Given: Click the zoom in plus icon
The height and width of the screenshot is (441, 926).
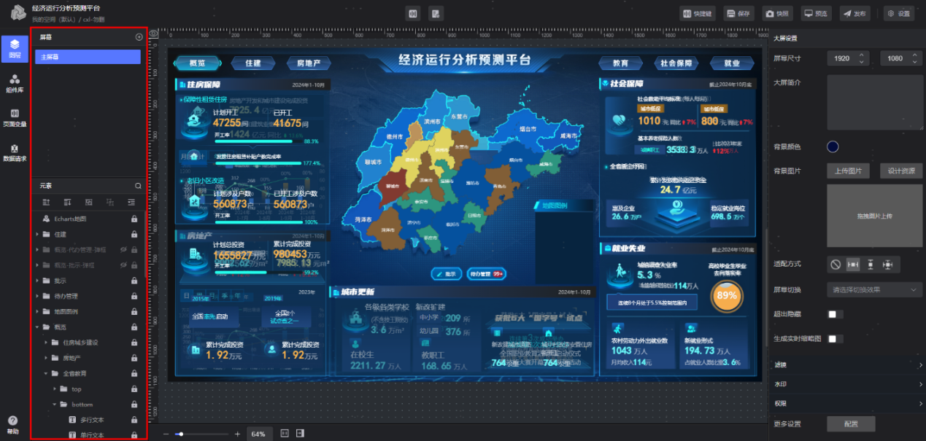Looking at the screenshot, I should (237, 434).
